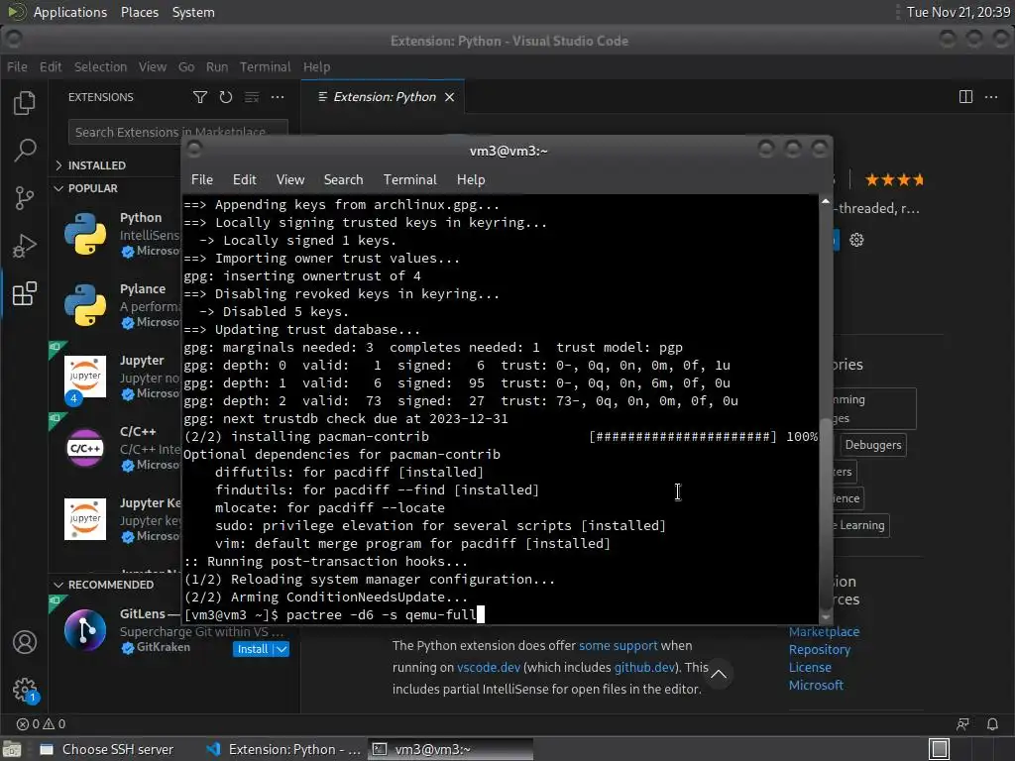The height and width of the screenshot is (761, 1015).
Task: Select the C/C++ extension icon
Action: point(85,448)
